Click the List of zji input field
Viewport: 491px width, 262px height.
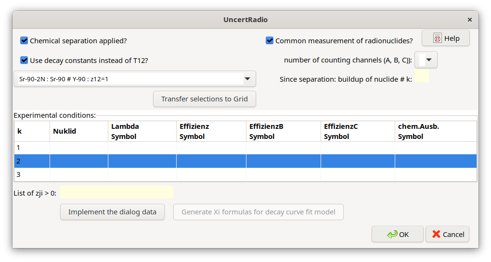click(116, 192)
